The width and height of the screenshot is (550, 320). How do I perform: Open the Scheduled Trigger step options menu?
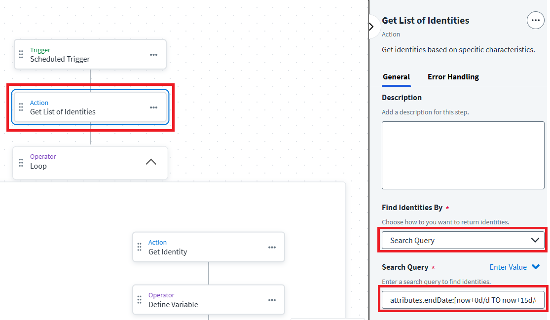tap(153, 55)
